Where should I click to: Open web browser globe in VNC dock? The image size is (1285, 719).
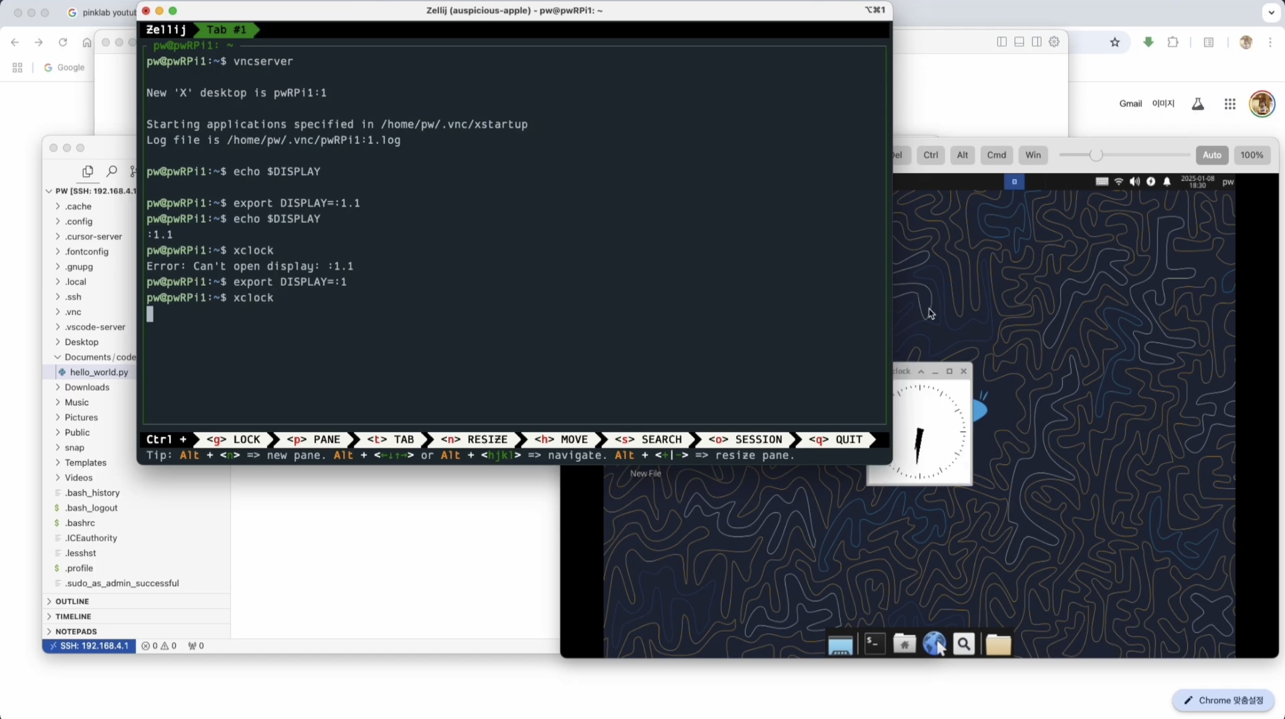click(934, 644)
